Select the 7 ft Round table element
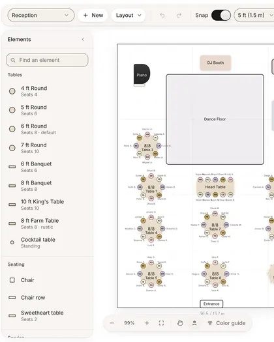Viewport: 274px width, 342px height. [x=47, y=148]
